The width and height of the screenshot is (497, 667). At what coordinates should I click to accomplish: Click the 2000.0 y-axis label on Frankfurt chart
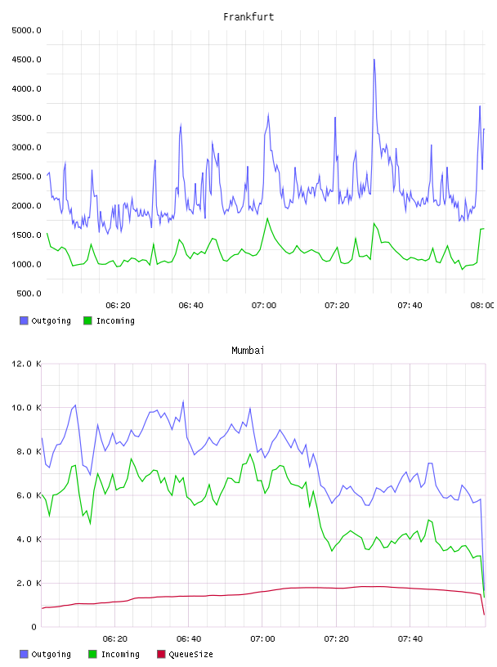point(26,206)
